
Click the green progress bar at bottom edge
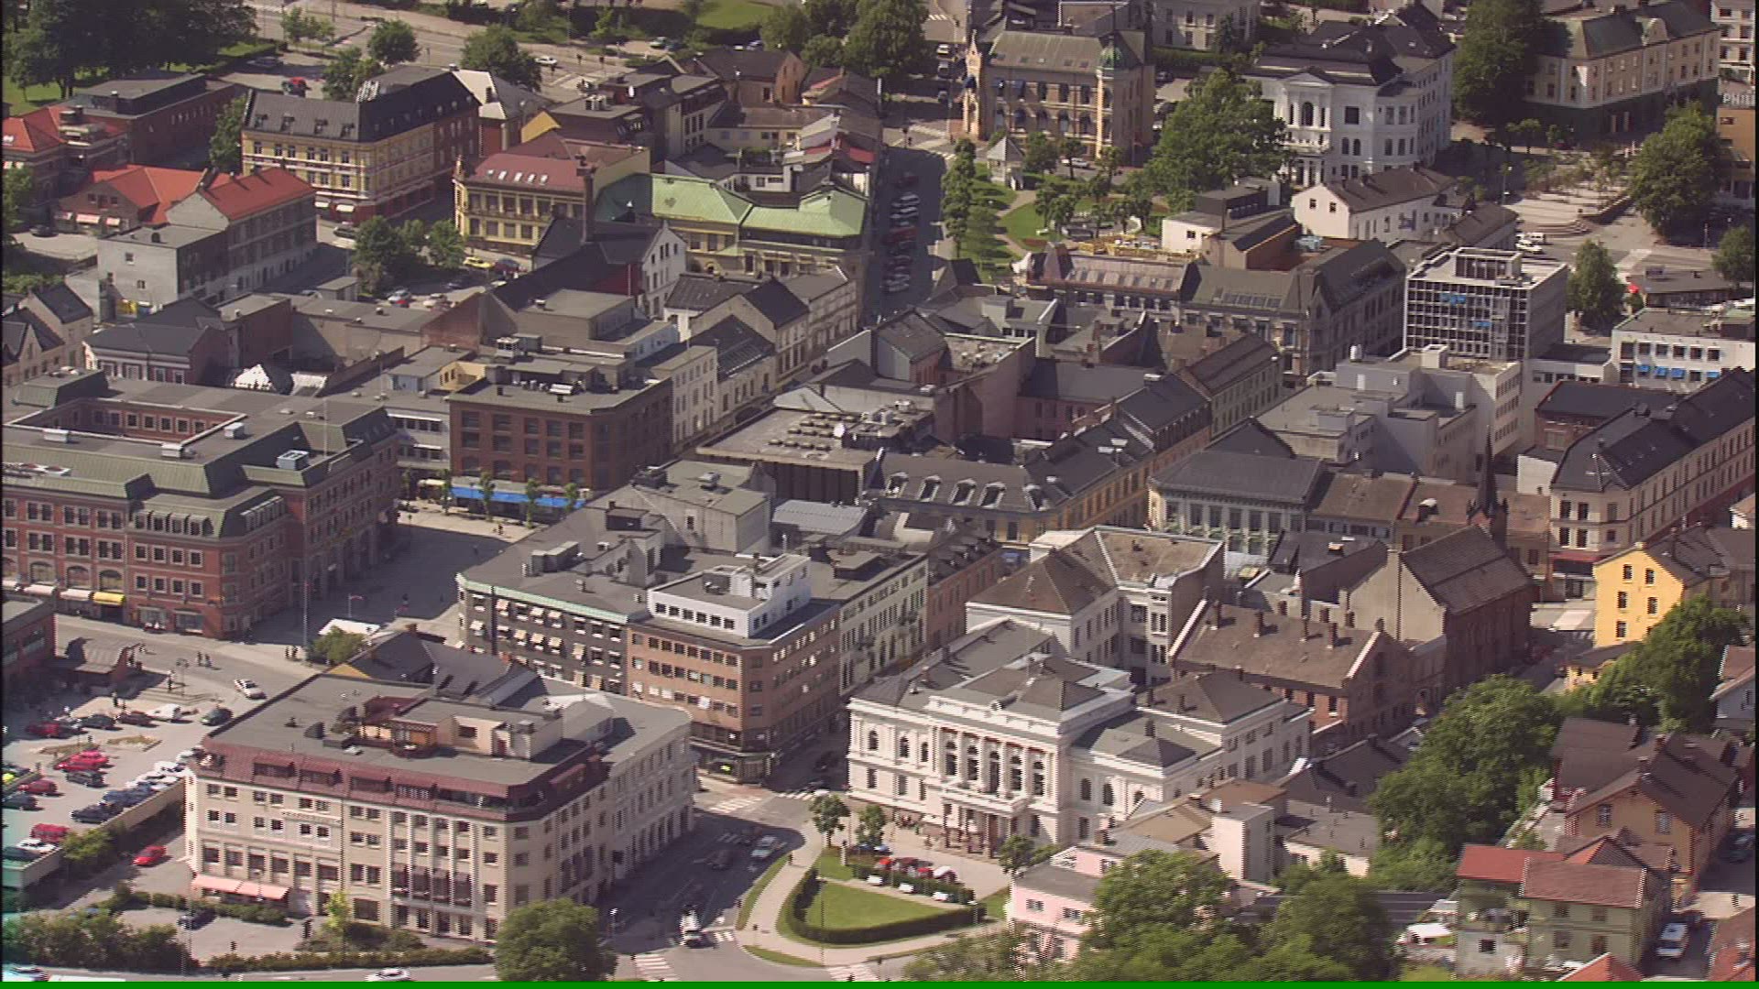(879, 984)
